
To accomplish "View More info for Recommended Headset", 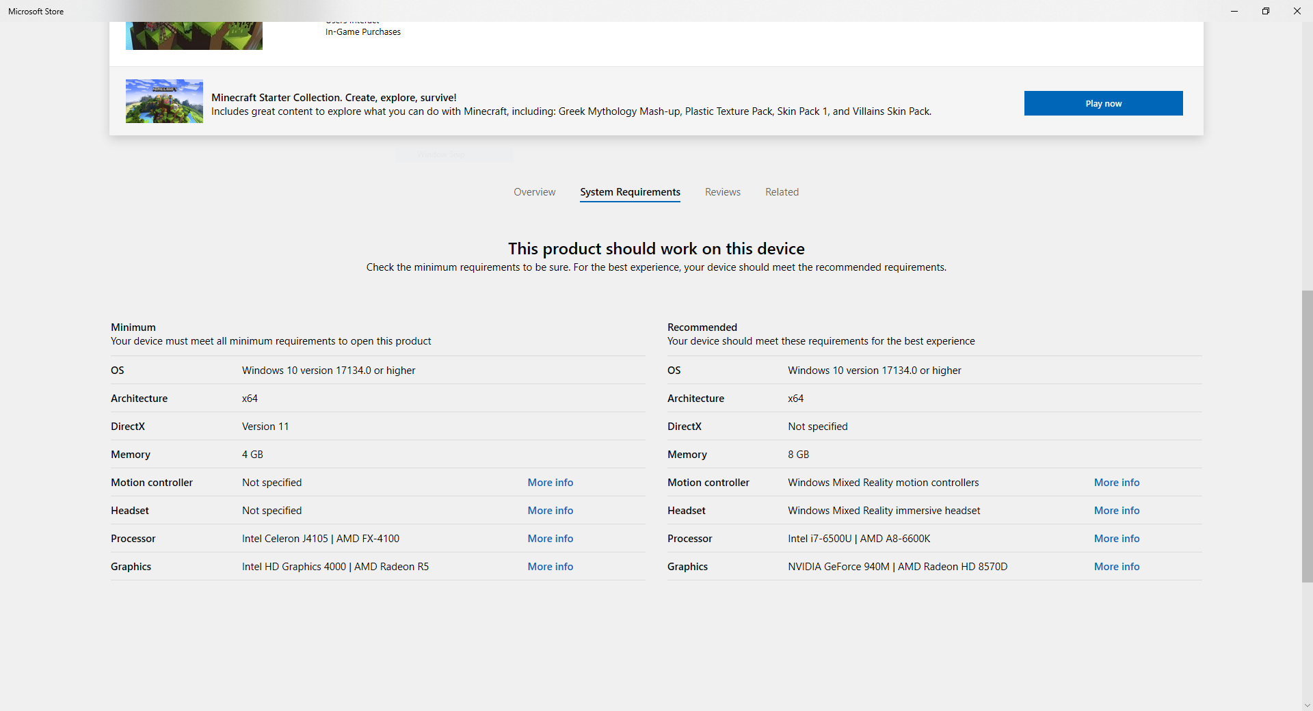I will coord(1116,511).
